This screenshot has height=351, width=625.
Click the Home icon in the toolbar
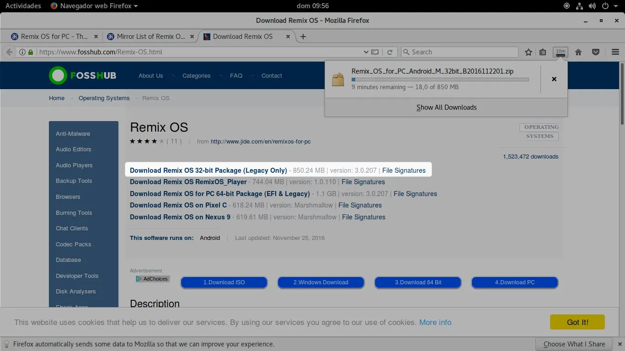point(578,52)
